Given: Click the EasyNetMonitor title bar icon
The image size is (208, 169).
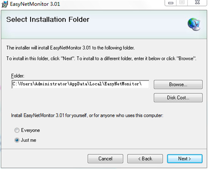Looking at the screenshot, I should click(x=5, y=4).
